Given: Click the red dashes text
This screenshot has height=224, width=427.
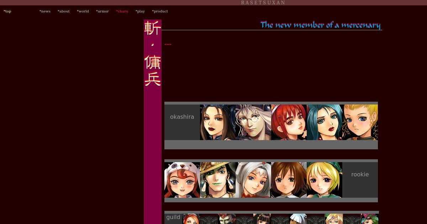Looking at the screenshot, I should [x=168, y=44].
